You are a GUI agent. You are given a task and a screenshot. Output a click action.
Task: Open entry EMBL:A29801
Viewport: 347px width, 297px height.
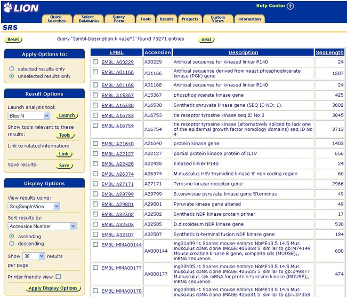coord(117,204)
